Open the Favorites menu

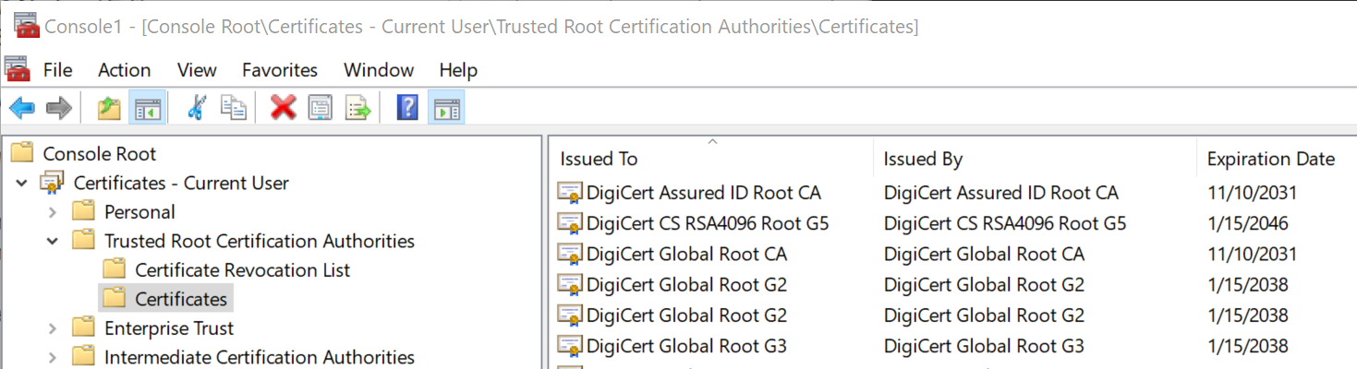click(280, 70)
